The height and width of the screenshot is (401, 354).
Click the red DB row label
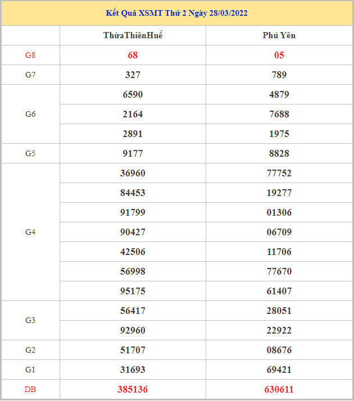coord(30,389)
